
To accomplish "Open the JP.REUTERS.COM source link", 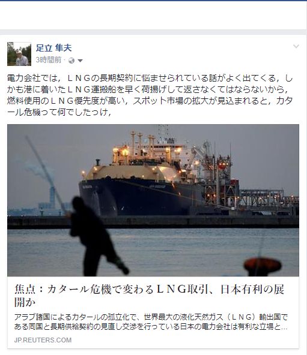I will pos(43,340).
